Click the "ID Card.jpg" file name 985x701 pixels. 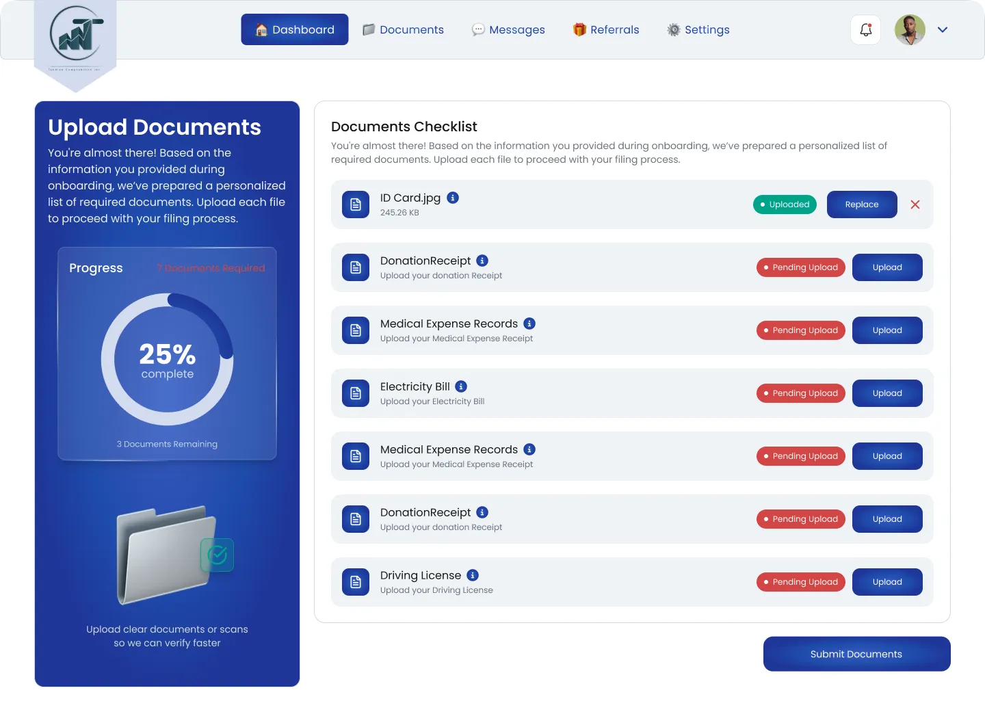[410, 198]
